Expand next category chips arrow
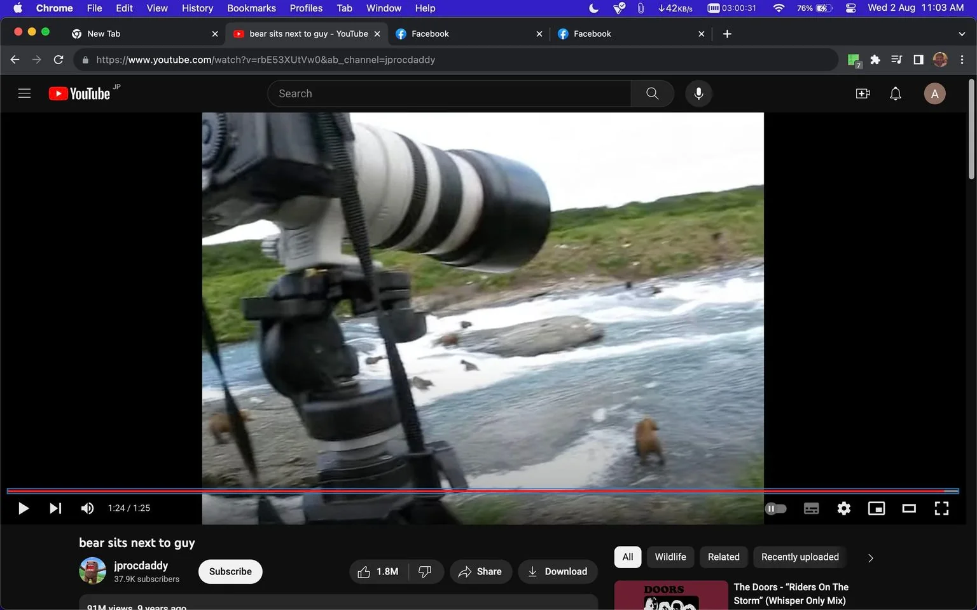977x610 pixels. click(870, 558)
